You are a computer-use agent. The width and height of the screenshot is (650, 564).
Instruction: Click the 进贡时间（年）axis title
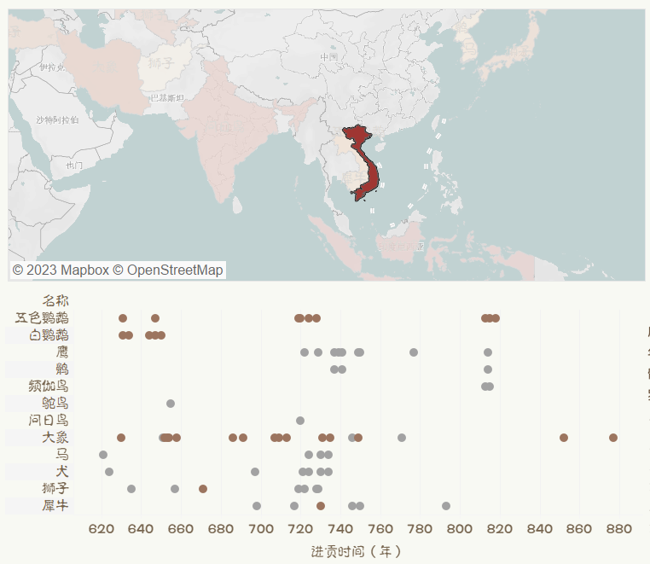357,551
